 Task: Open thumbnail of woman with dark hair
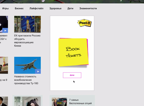[x=27, y=101]
